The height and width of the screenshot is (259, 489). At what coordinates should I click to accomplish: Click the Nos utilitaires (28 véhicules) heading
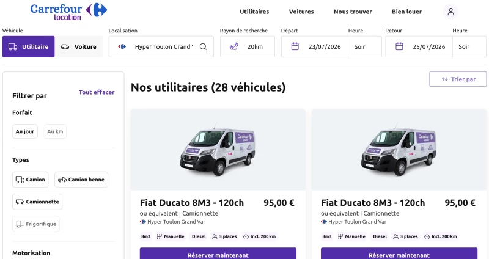(x=208, y=87)
